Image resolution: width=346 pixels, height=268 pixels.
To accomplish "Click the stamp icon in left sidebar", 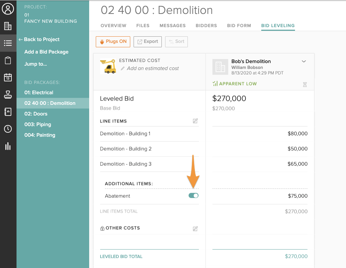I will pos(8,95).
